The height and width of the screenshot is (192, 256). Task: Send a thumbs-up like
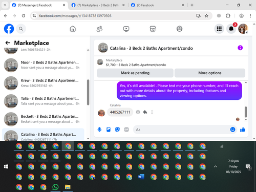243,130
